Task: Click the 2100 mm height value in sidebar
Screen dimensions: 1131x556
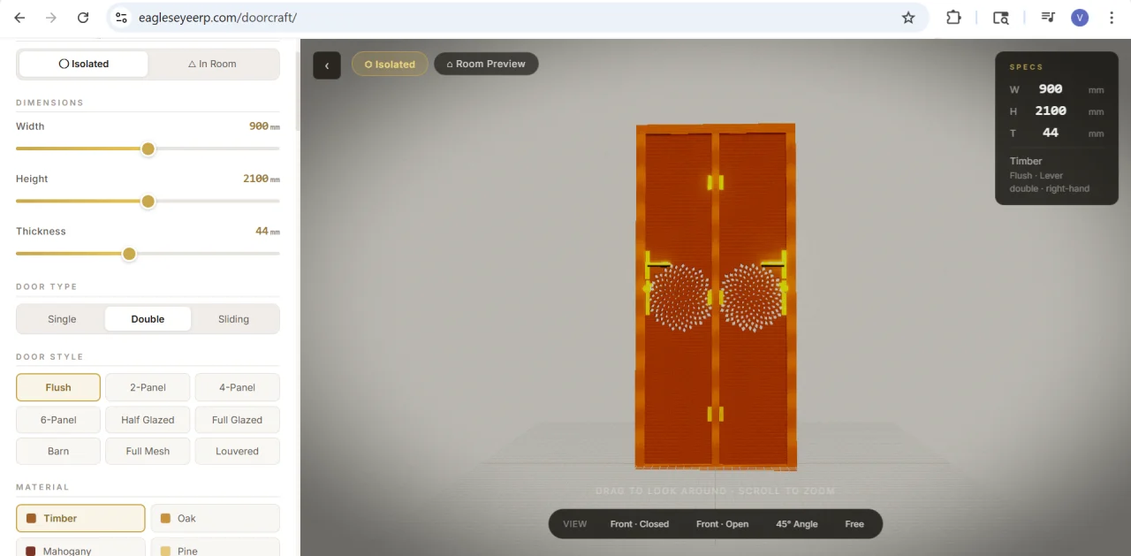Action: coord(262,179)
